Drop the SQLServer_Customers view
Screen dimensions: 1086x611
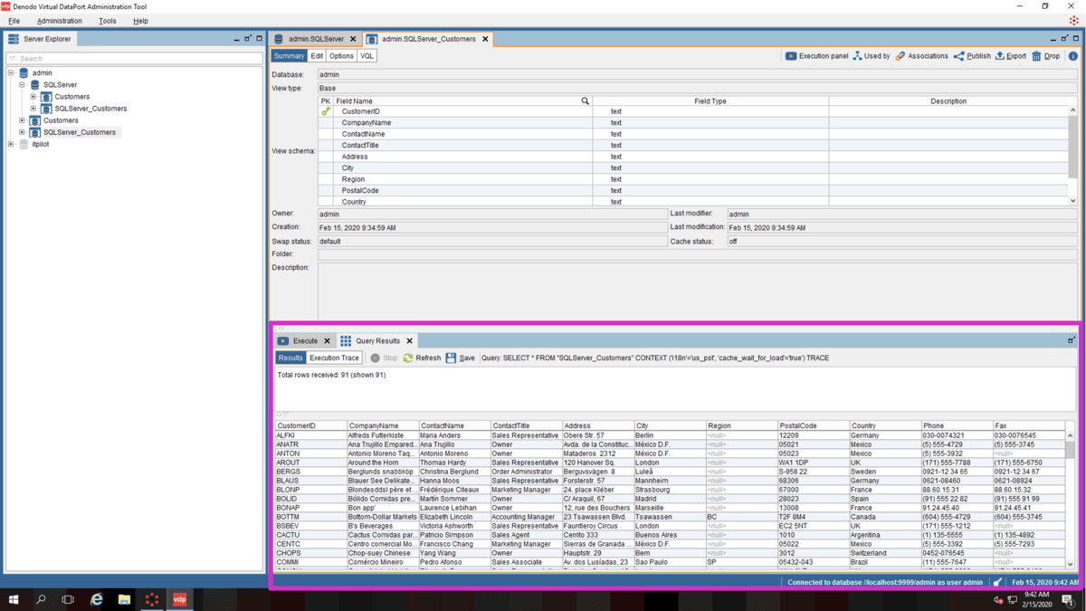click(1045, 56)
